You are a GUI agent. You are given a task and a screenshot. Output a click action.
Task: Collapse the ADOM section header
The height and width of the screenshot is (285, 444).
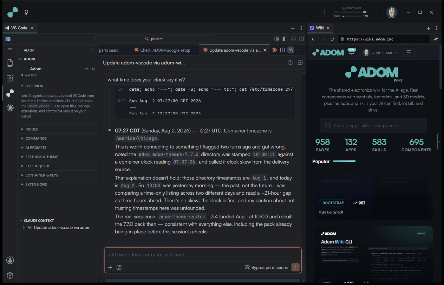tap(58, 59)
